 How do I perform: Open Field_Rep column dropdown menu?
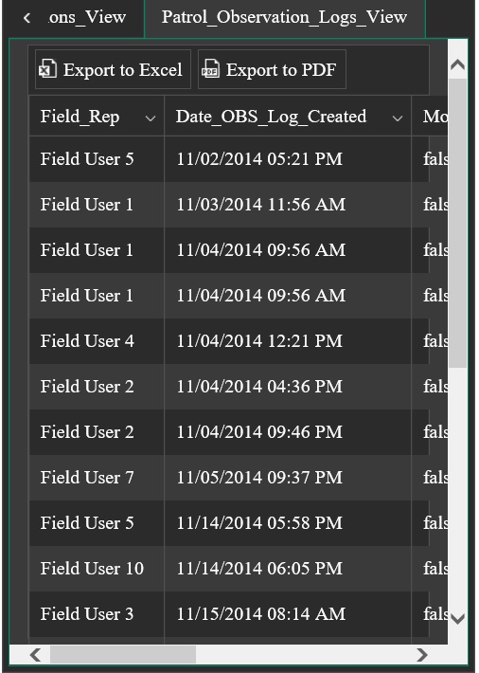(x=151, y=118)
